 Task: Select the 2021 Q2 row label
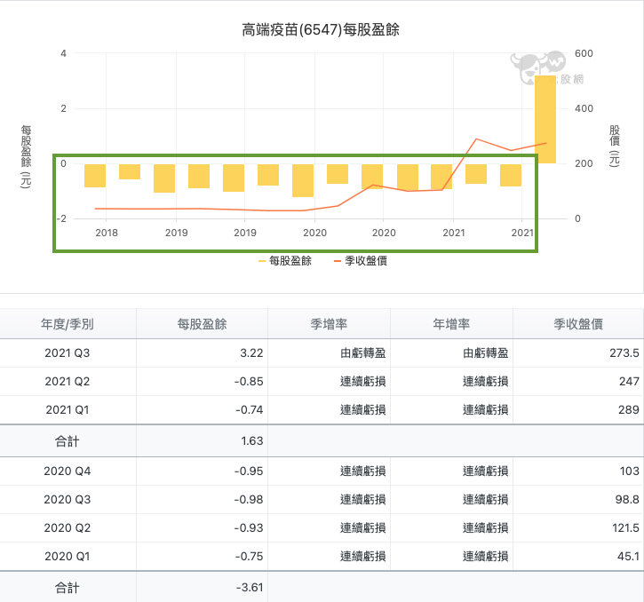point(68,382)
